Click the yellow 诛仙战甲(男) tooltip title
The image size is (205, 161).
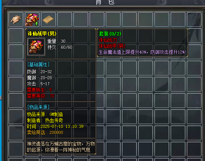(42, 34)
